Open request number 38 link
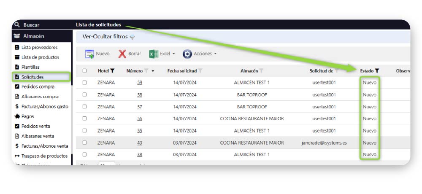This screenshot has width=422, height=194. (x=140, y=155)
